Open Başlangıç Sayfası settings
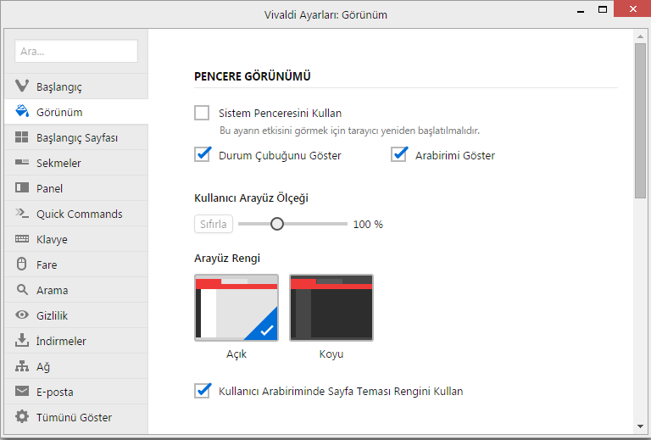 pos(76,137)
